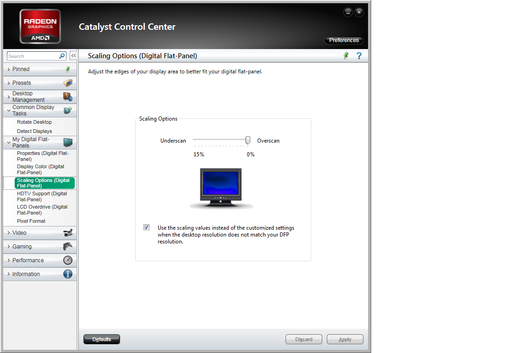The width and height of the screenshot is (528, 353).
Task: Click the underscan/overscan slider thumb
Action: (x=248, y=140)
